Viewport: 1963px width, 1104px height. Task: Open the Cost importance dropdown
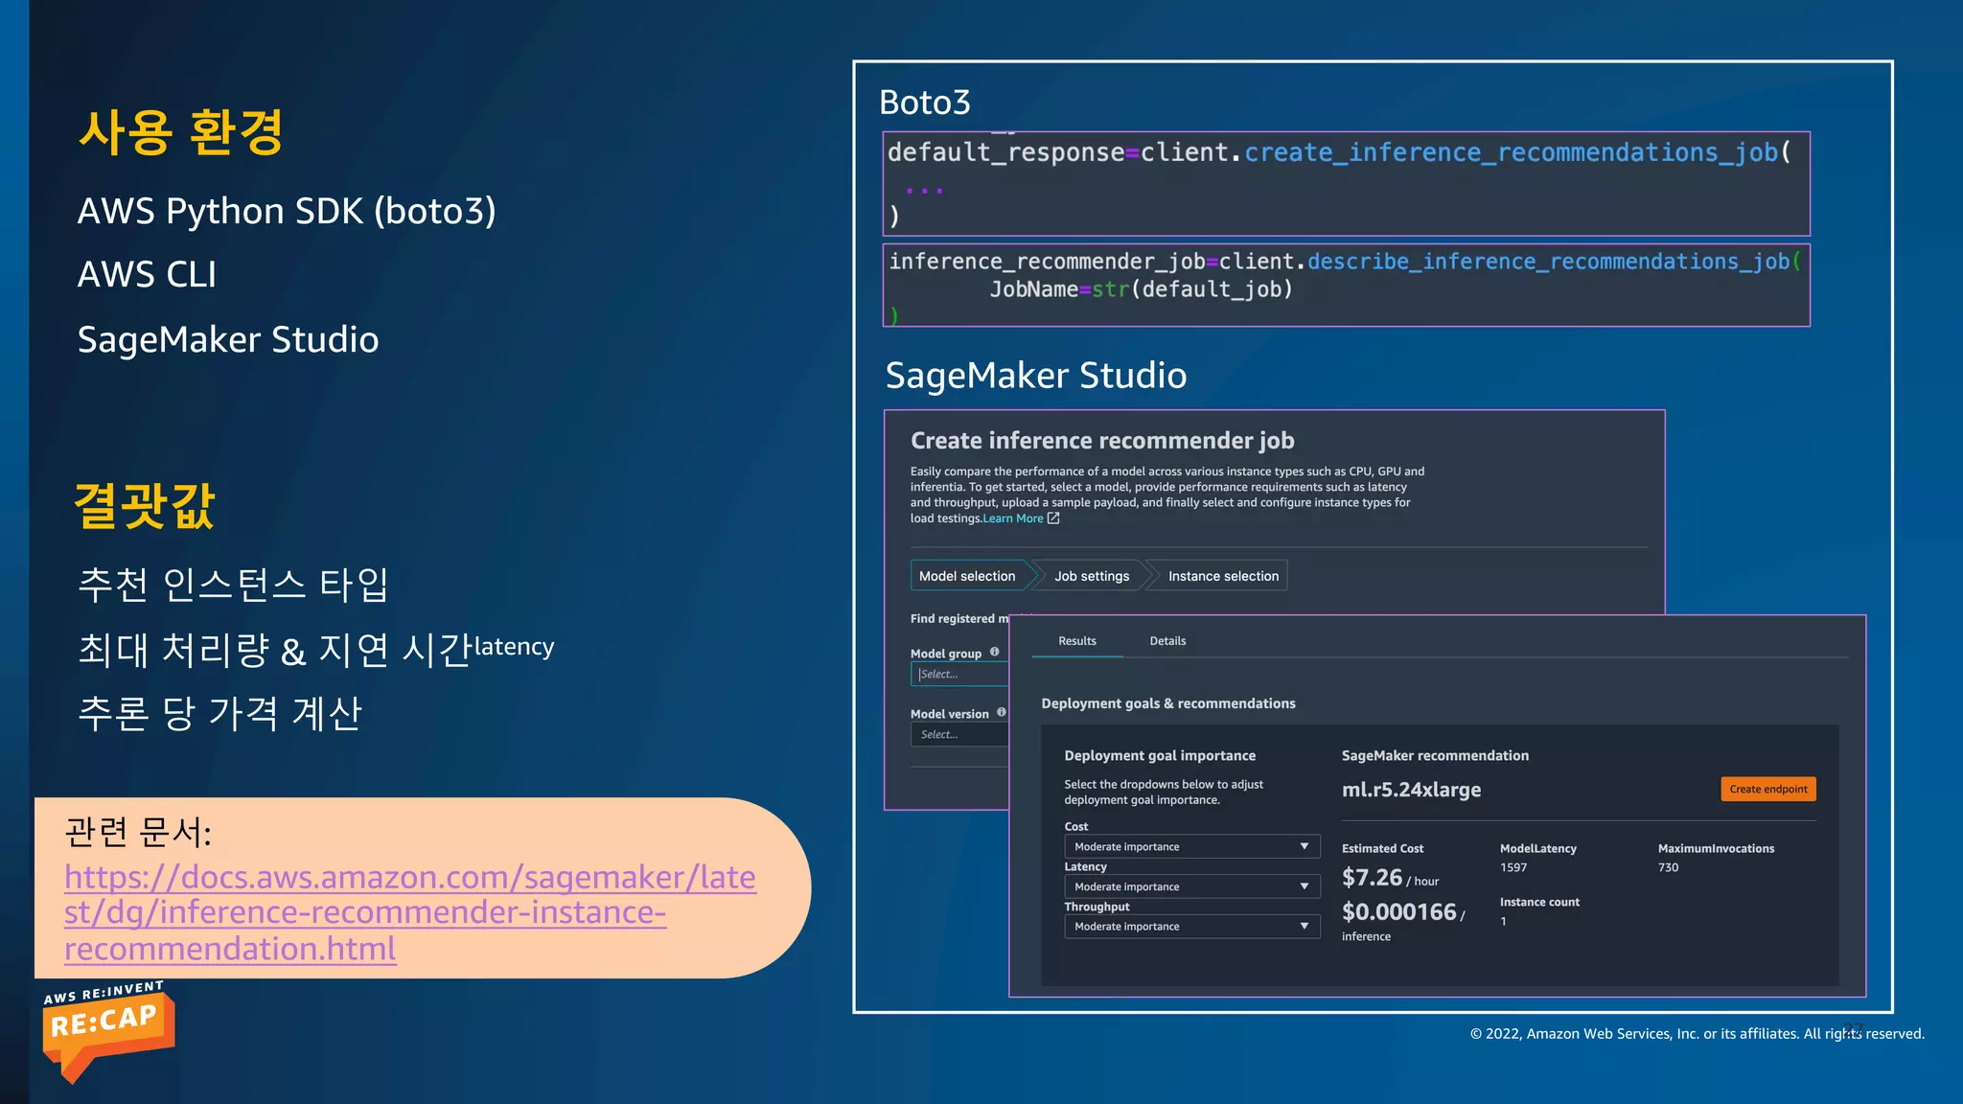click(x=1191, y=846)
